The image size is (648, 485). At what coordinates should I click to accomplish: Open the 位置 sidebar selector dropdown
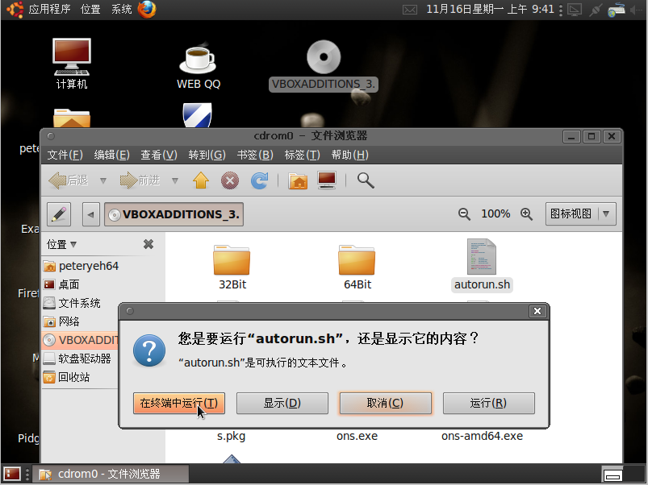pyautogui.click(x=61, y=245)
